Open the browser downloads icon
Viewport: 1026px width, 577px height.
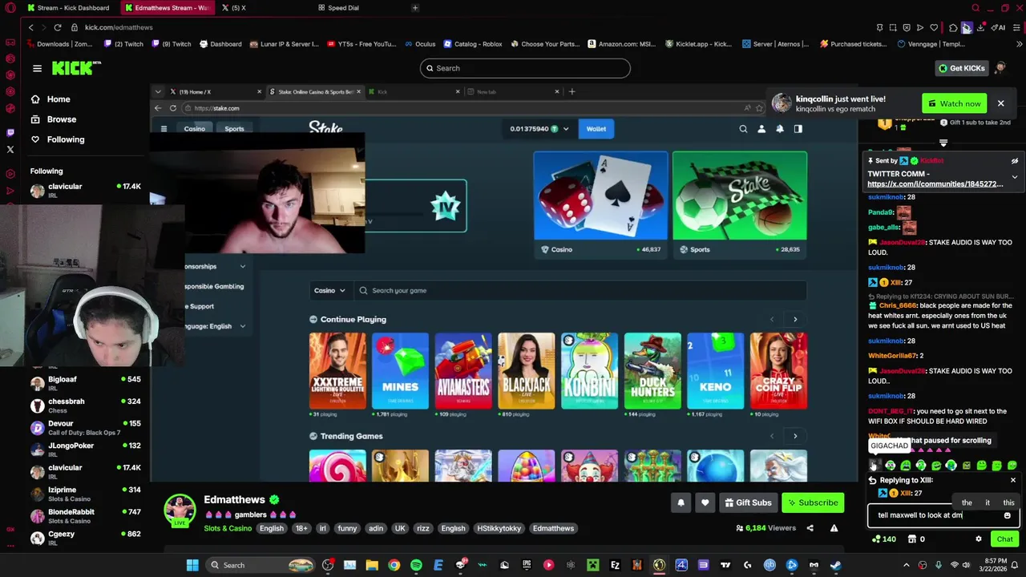[981, 27]
